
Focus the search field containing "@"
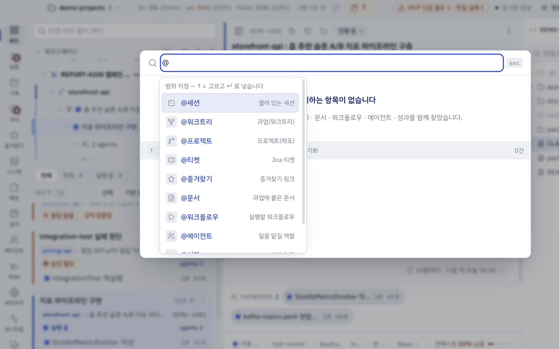[x=332, y=63]
